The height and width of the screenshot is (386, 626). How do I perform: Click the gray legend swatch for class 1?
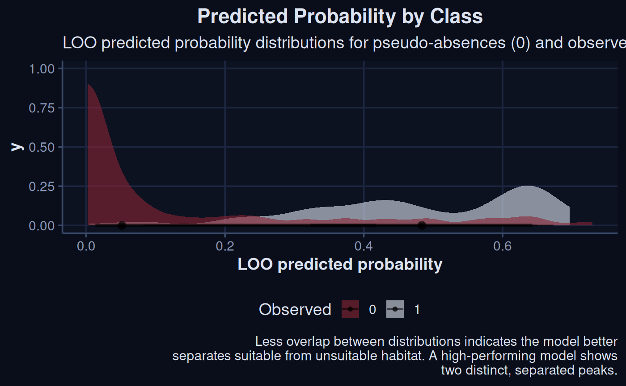click(395, 309)
